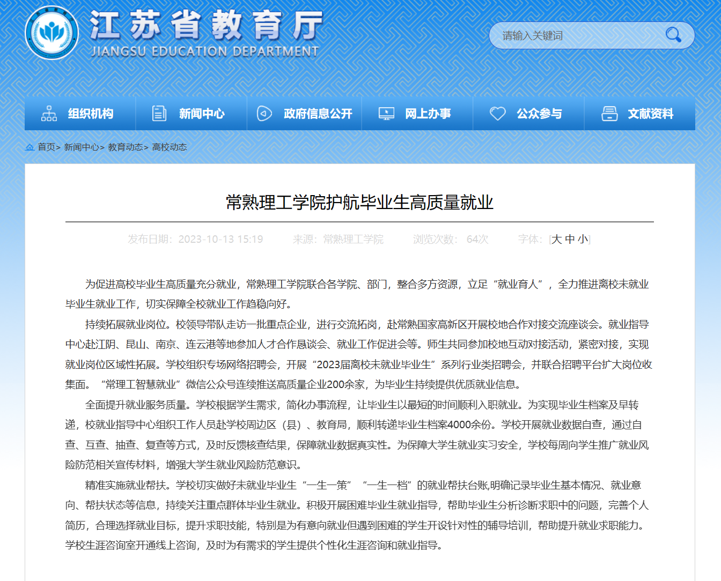Click the paragraph starting 为促进高校毕业生
The width and height of the screenshot is (721, 581).
[x=357, y=294]
